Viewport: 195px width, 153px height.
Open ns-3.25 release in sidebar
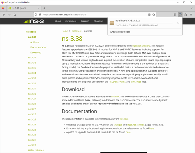32,120
